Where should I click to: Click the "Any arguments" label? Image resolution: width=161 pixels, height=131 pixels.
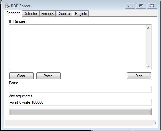coord(21,96)
